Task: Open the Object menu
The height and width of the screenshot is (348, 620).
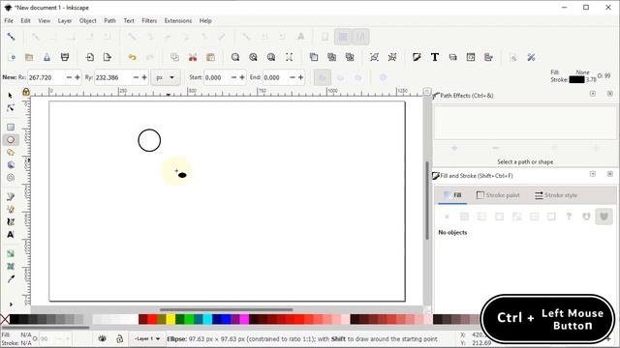Action: pyautogui.click(x=88, y=20)
